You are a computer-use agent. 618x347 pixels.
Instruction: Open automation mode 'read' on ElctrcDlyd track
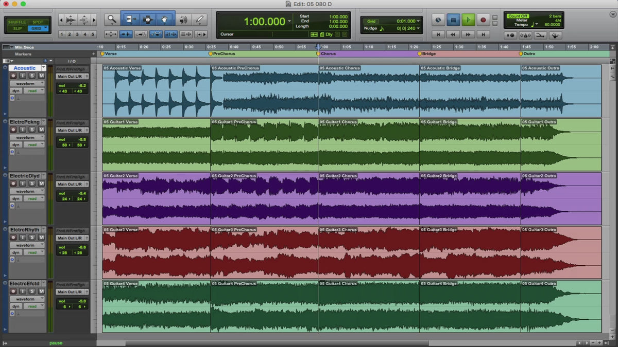[34, 198]
